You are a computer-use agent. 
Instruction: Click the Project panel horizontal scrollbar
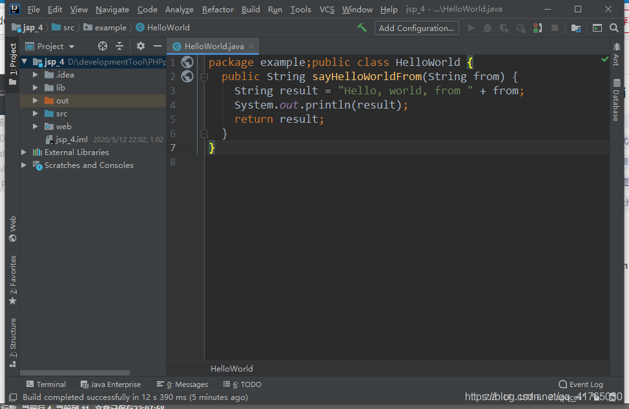[x=75, y=373]
